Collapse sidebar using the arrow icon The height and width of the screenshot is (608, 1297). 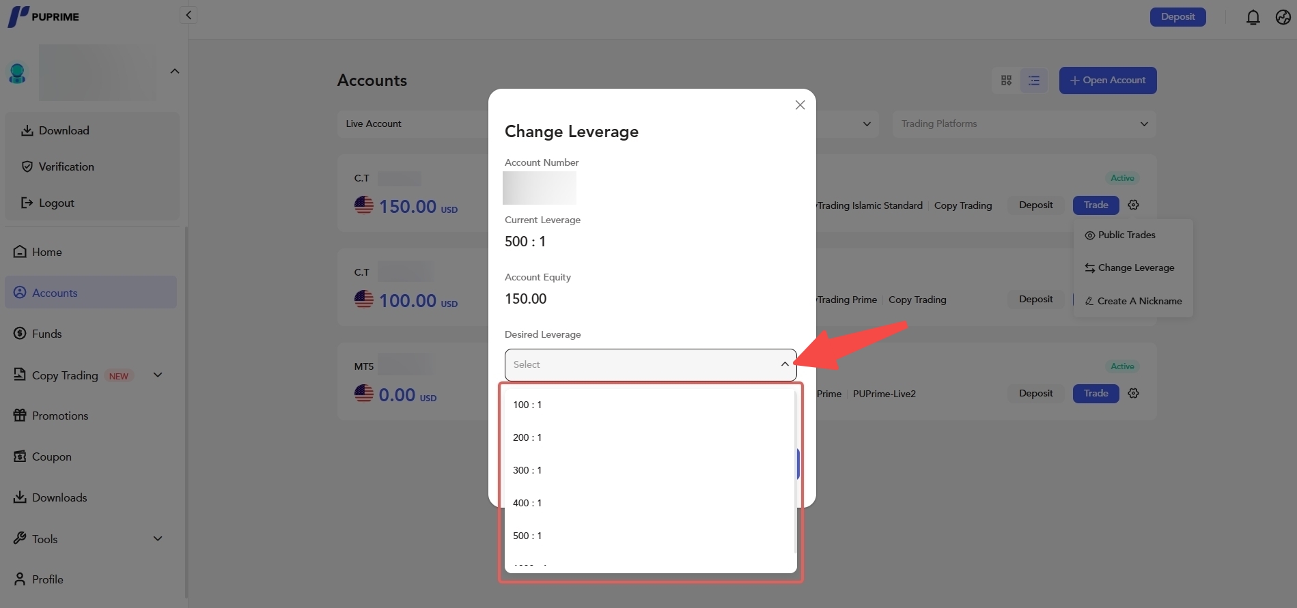[189, 15]
